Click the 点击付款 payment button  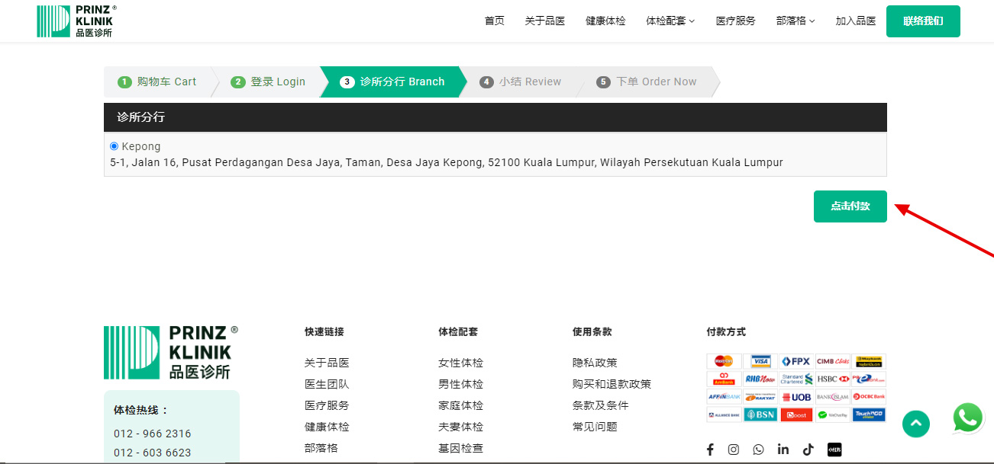click(850, 206)
